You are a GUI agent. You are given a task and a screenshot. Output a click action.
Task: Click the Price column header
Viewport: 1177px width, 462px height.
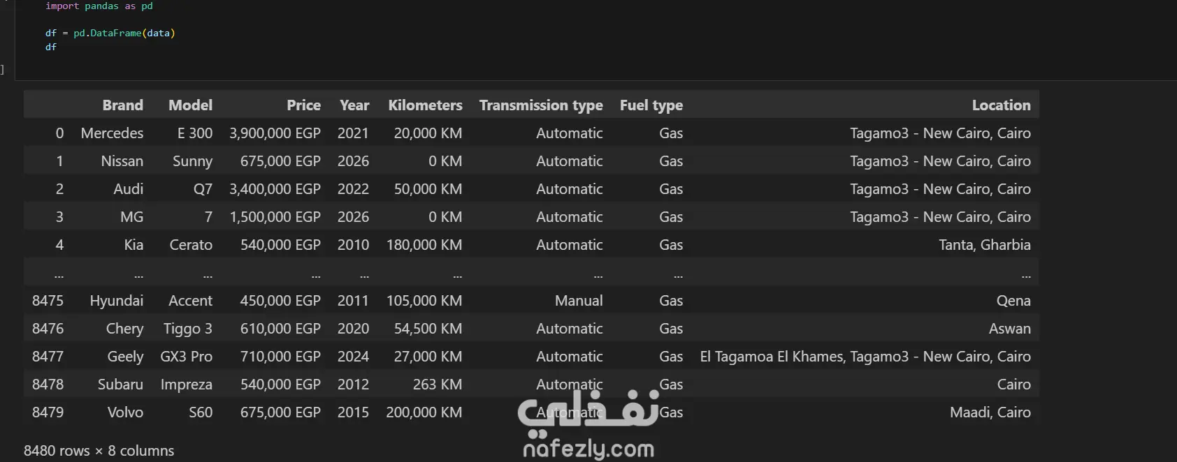(x=303, y=105)
